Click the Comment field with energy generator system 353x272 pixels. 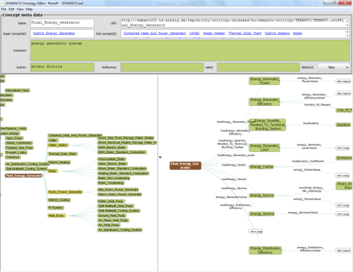[190, 50]
